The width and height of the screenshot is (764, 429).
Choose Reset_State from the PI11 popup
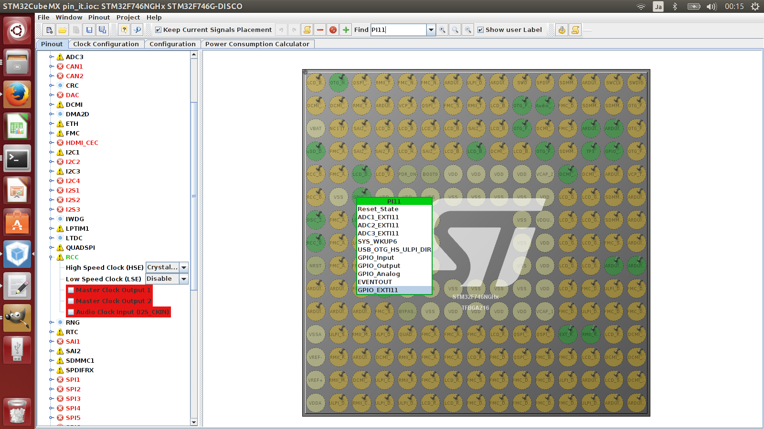(378, 209)
